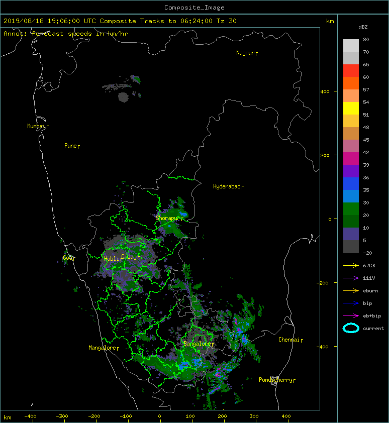Click the eburn arrow legend icon
Image resolution: width=389 pixels, height=423 pixels.
[x=351, y=291]
